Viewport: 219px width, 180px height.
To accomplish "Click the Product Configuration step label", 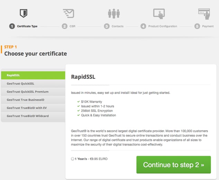I will click(163, 26).
